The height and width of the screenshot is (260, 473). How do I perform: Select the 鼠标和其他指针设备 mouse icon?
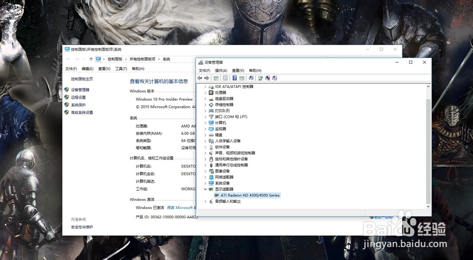211,159
